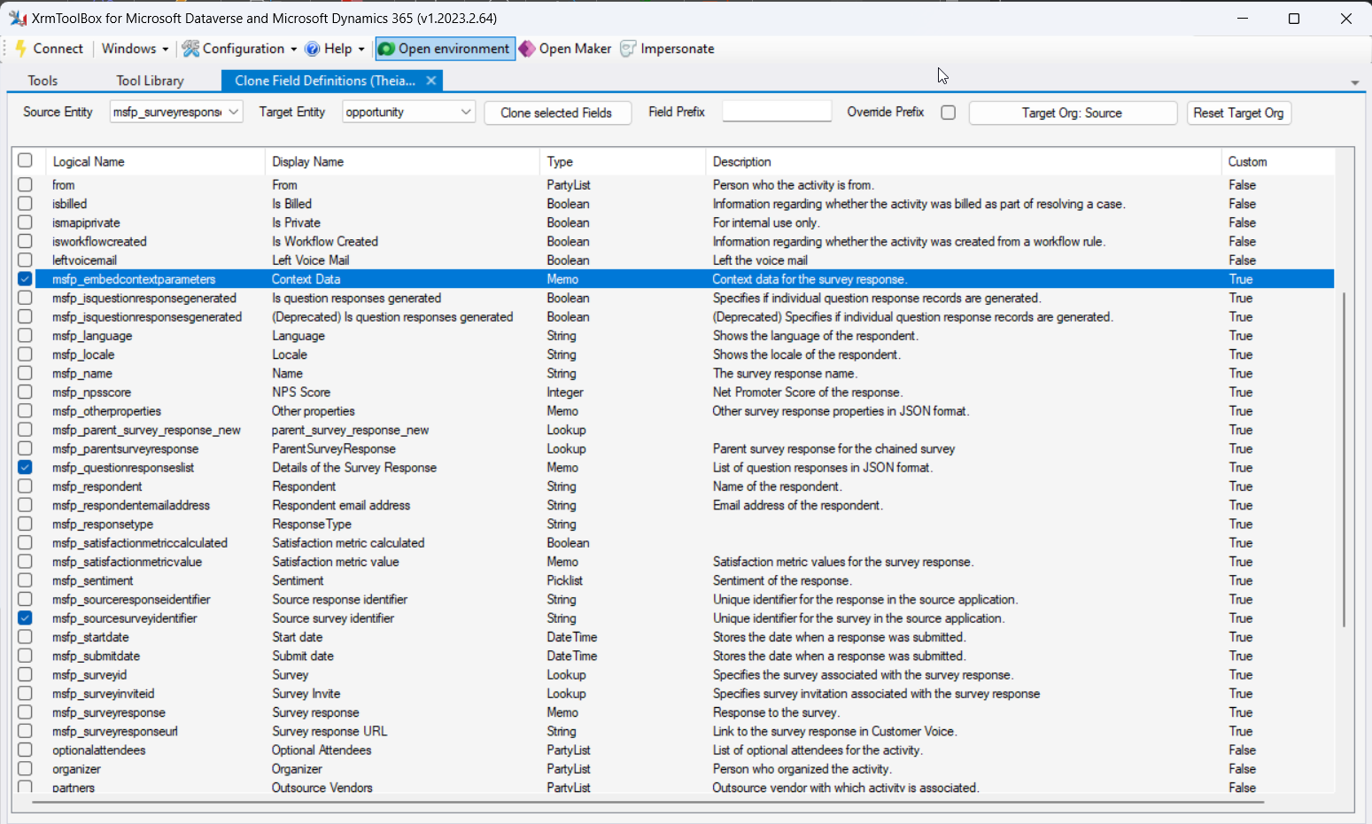The image size is (1372, 824).
Task: Uncheck msfp_embedcontextparameters row checkbox
Action: [x=25, y=279]
